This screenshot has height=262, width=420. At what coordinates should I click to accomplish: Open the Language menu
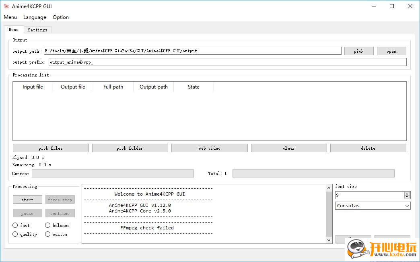click(x=35, y=17)
